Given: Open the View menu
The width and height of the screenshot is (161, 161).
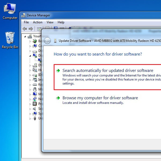Looking at the screenshot, I should tap(50, 22).
